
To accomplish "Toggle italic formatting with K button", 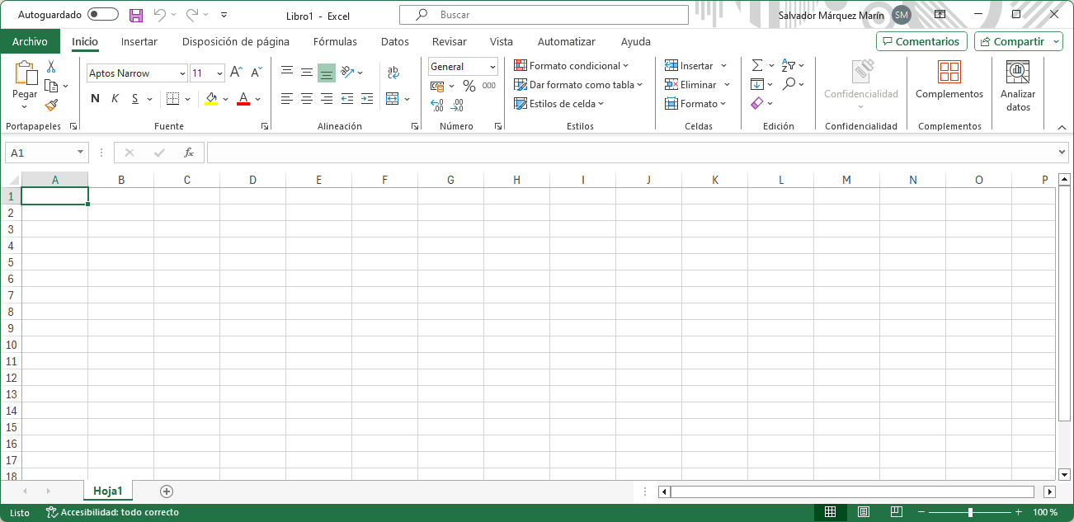I will coord(115,99).
